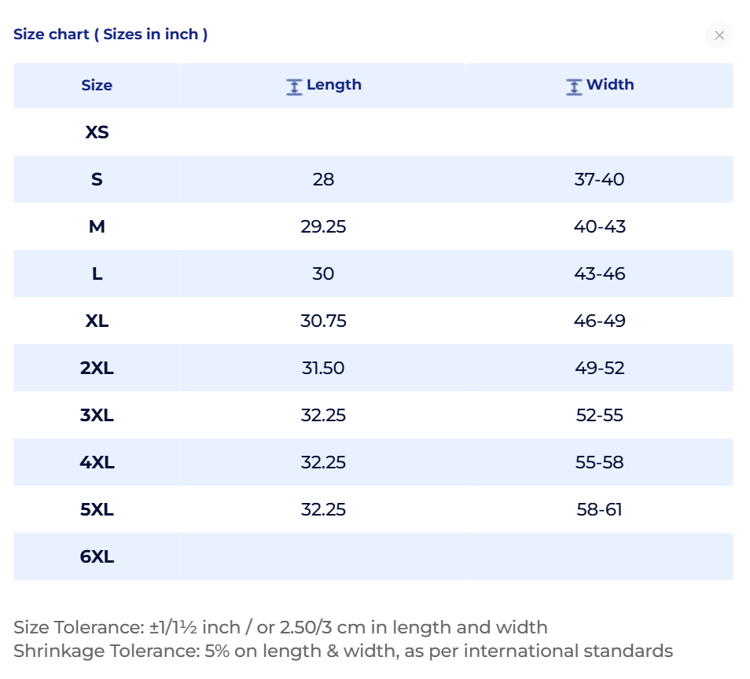Select the 4XL size label

coord(97,462)
